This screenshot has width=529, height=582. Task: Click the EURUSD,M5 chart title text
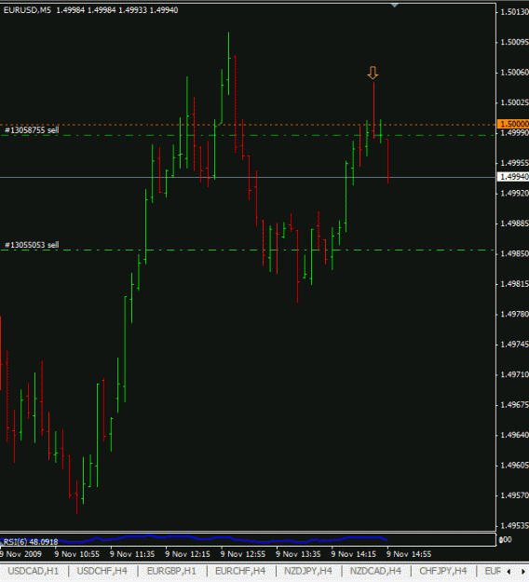coord(27,10)
